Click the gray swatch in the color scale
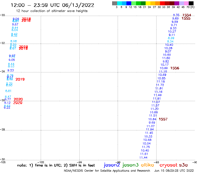The image size is (197, 173). pyautogui.click(x=115, y=3)
